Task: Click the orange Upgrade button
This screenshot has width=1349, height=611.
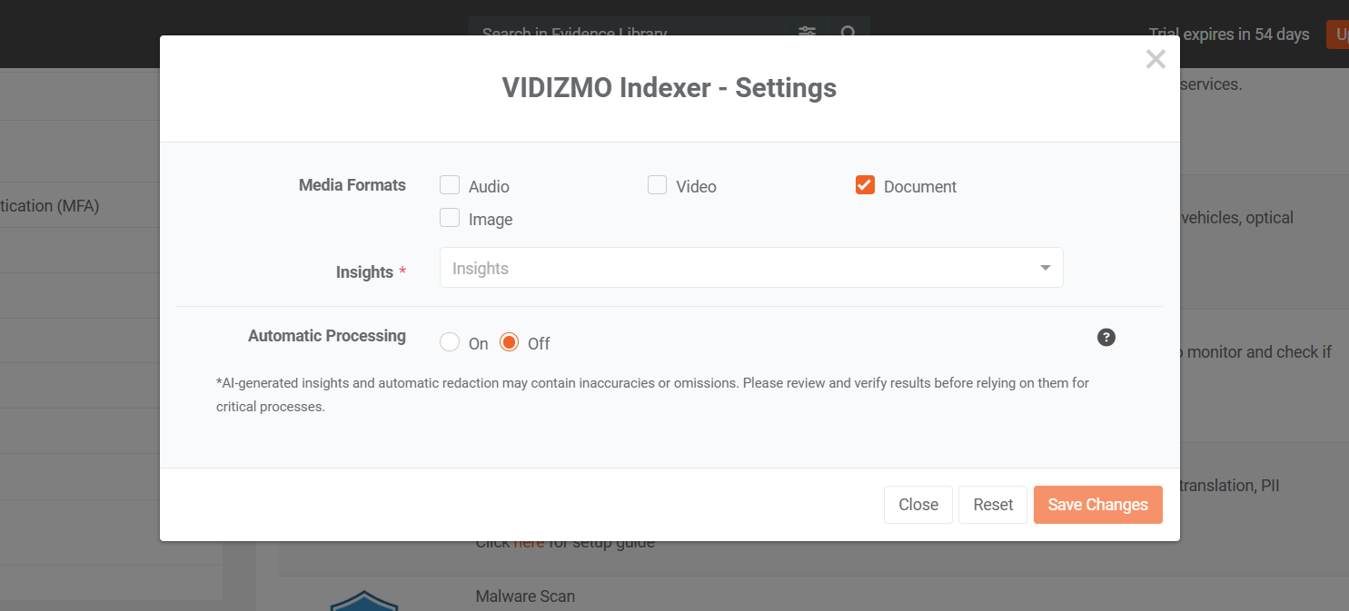Action: 1338,34
